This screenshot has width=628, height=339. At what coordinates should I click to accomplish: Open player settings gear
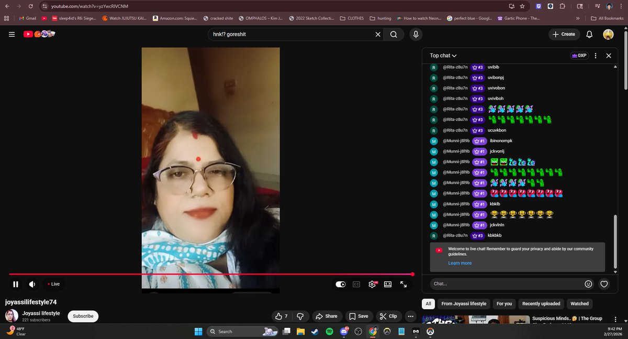[372, 284]
